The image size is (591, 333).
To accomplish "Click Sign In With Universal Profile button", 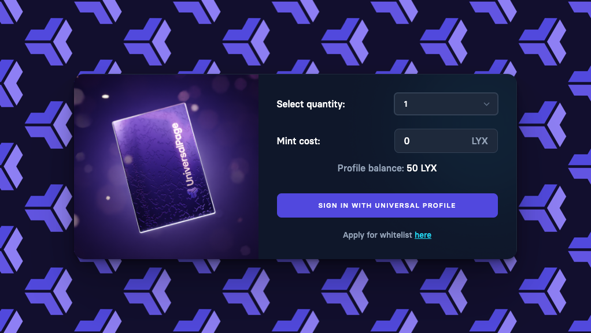I will tap(387, 205).
